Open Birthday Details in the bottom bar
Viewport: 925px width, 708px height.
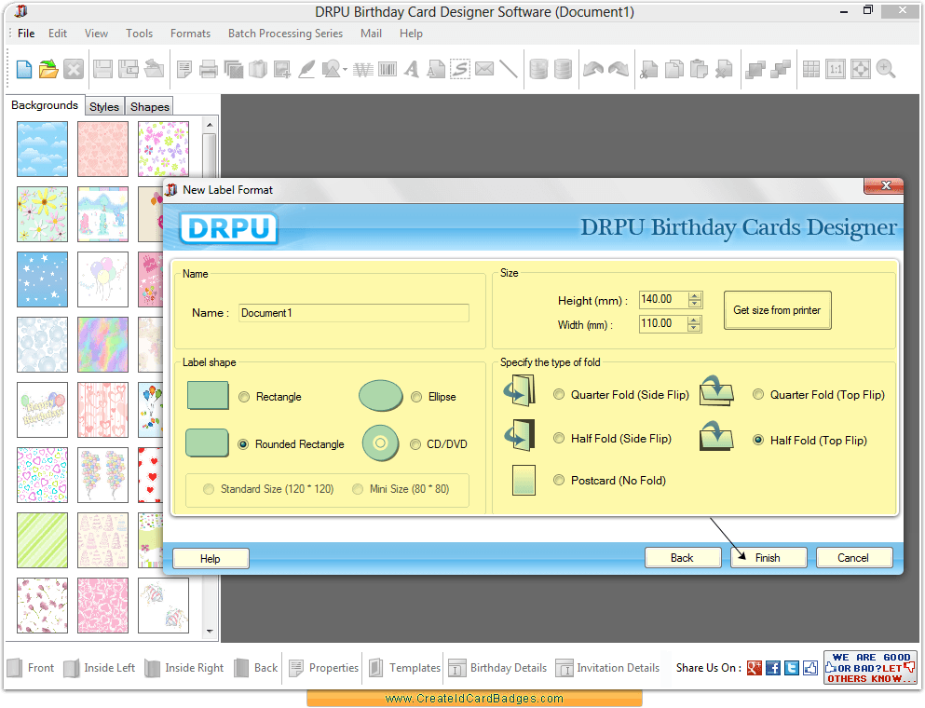click(497, 668)
